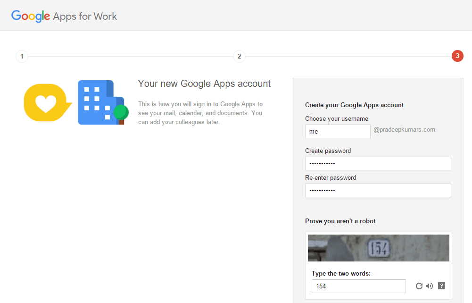This screenshot has height=303, width=472.
Task: Click the CAPTCHA text entry box
Action: (358, 286)
